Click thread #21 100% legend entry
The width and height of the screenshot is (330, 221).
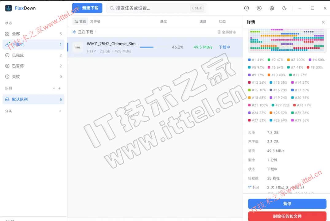click(x=258, y=105)
